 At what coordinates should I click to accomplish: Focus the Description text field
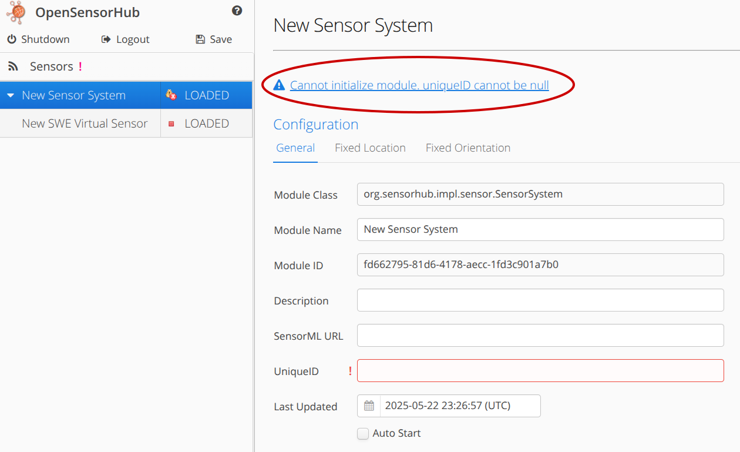[x=540, y=300]
